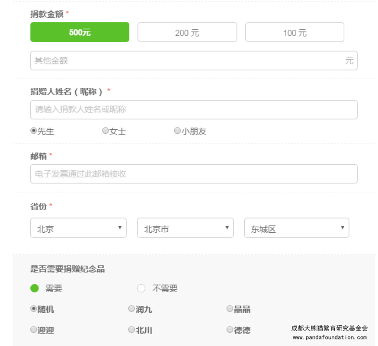The width and height of the screenshot is (378, 346).
Task: Select the 随机 souvenir option
Action: pyautogui.click(x=34, y=309)
